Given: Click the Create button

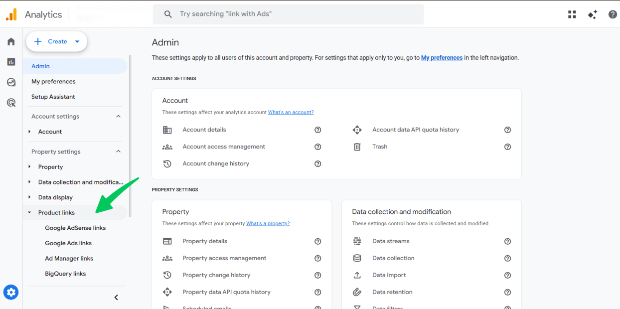Looking at the screenshot, I should click(x=57, y=41).
